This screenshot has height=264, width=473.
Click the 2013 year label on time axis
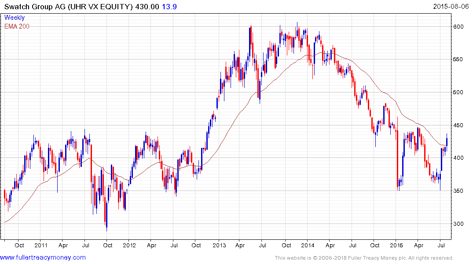pyautogui.click(x=219, y=245)
